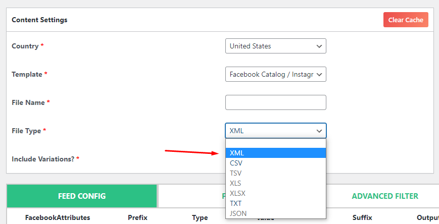Open the ADVANCED FILTER tab
Image resolution: width=439 pixels, height=224 pixels.
click(384, 196)
